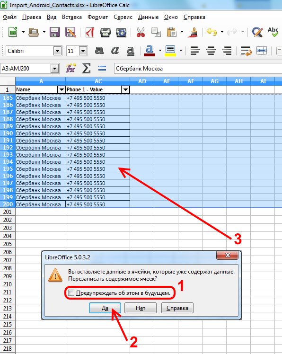Image resolution: width=282 pixels, height=354 pixels.
Task: Expand font color palette dropdown arrow
Action: (x=160, y=50)
